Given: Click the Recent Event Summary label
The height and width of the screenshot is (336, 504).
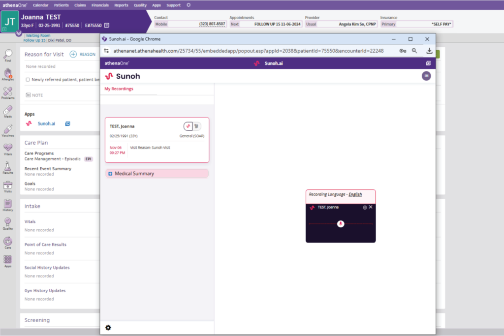Looking at the screenshot, I should pyautogui.click(x=48, y=169).
